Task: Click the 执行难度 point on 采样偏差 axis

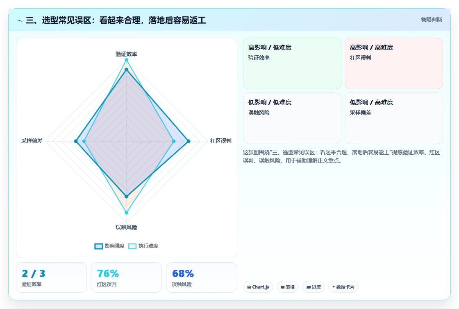Action: coord(84,141)
